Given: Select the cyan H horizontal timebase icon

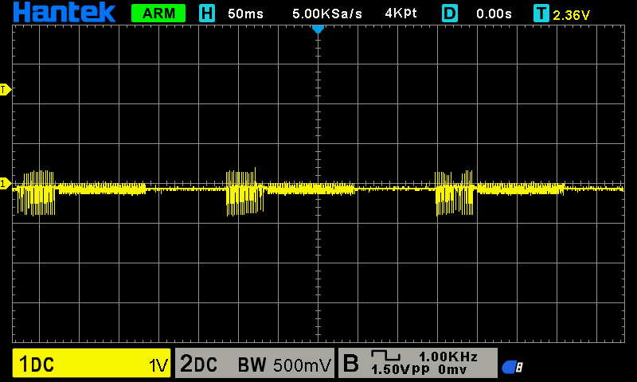Looking at the screenshot, I should coord(207,14).
